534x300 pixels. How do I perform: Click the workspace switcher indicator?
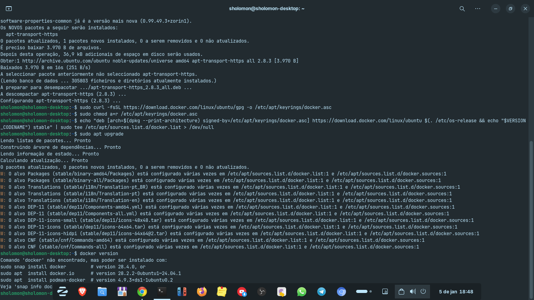(364, 291)
